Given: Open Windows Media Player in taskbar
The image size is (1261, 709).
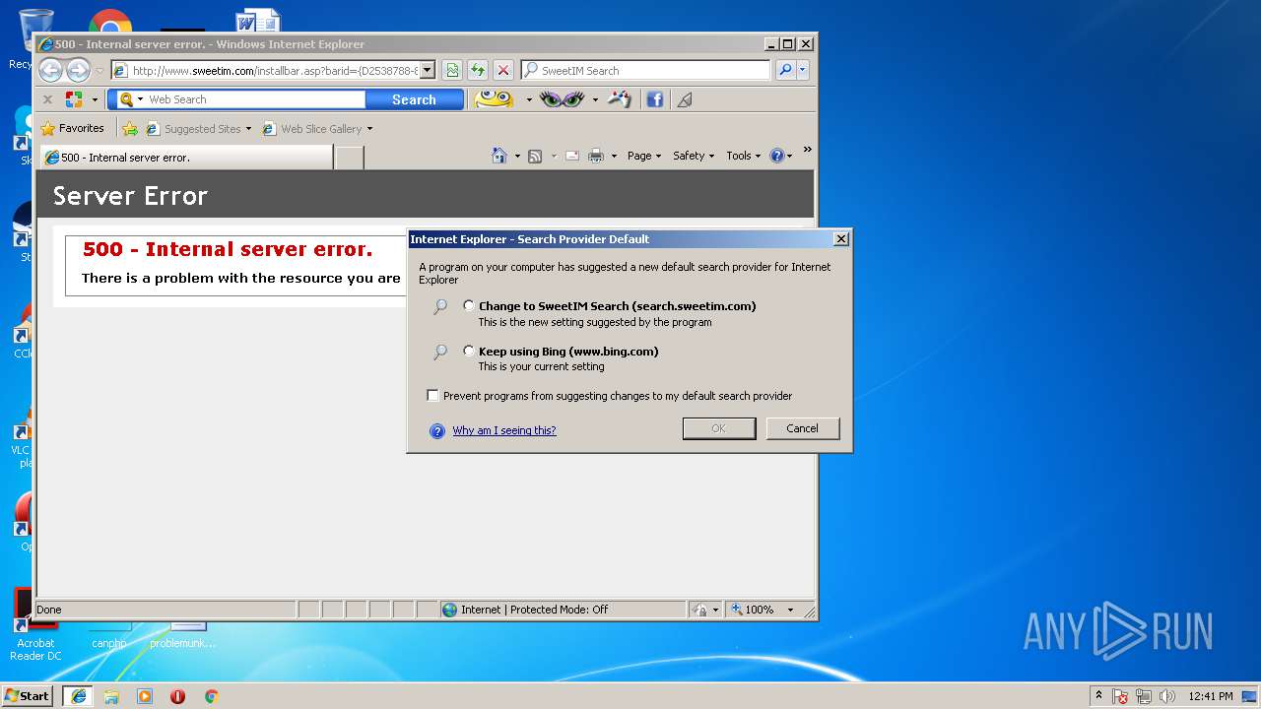Looking at the screenshot, I should (x=145, y=696).
